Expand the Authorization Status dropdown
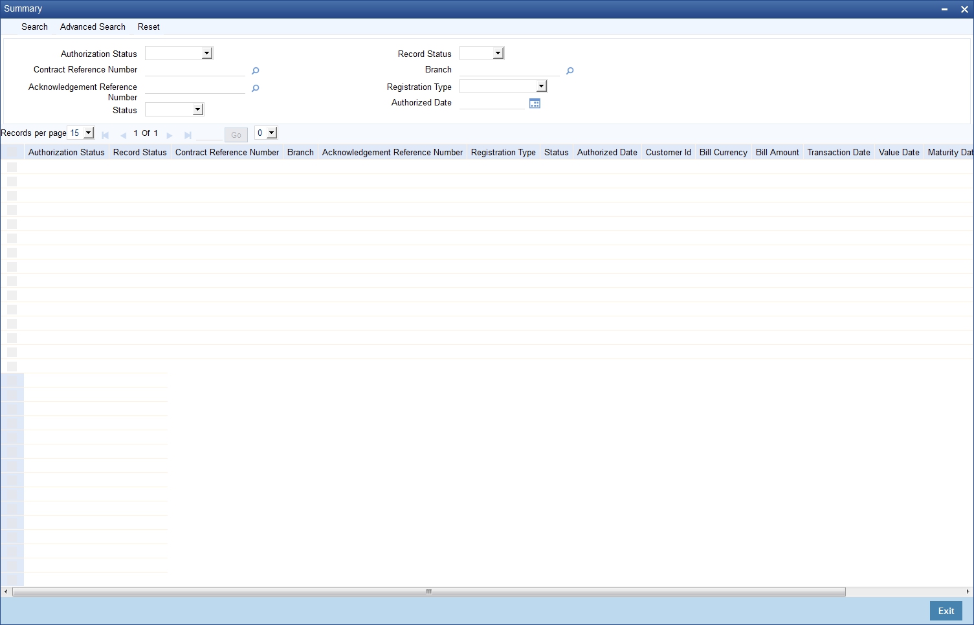The height and width of the screenshot is (625, 974). click(179, 53)
